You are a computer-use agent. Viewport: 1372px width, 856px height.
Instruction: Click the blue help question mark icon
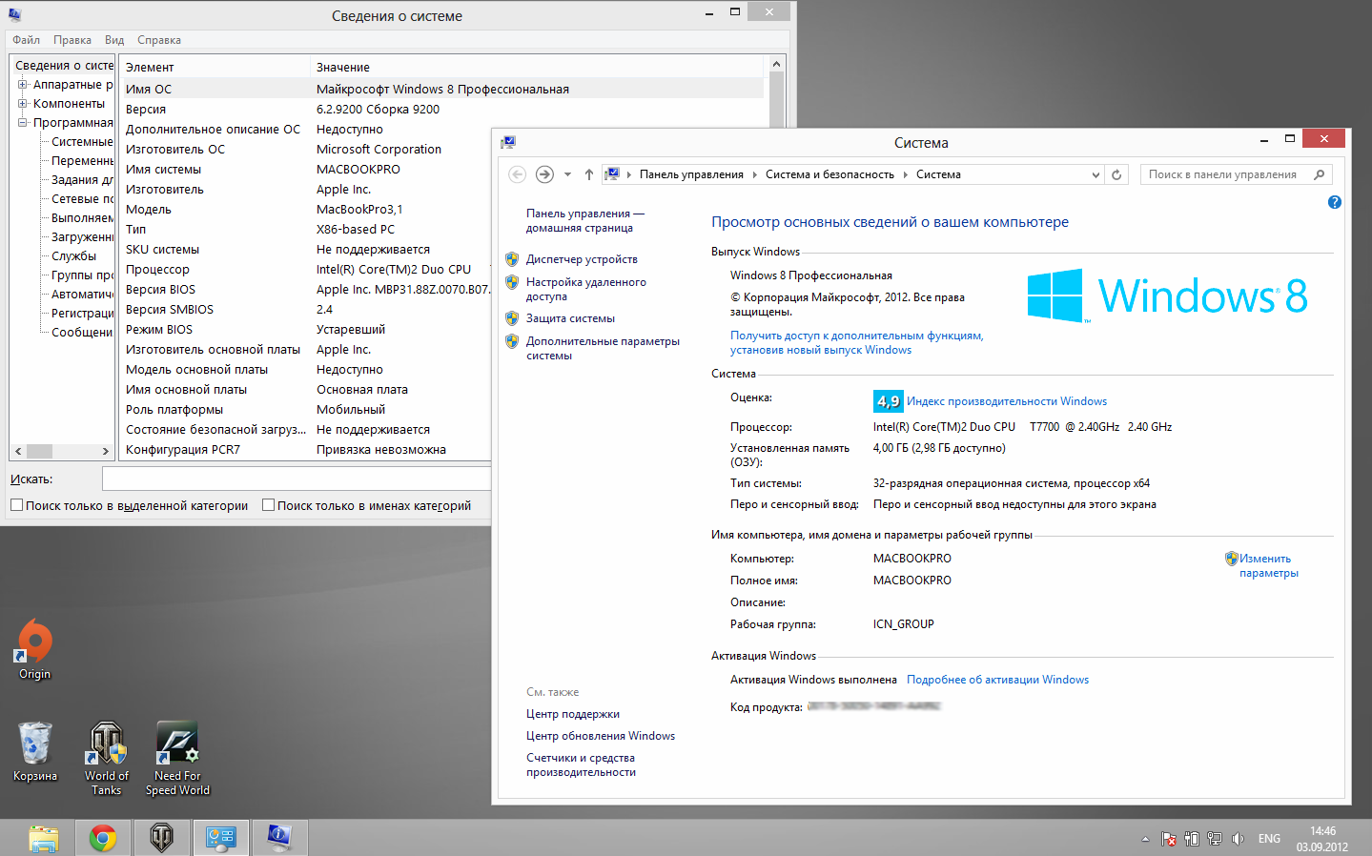click(x=1334, y=202)
